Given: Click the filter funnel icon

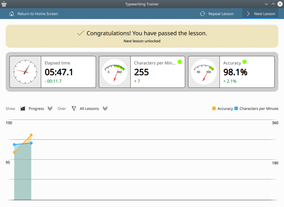Looking at the screenshot, I should coord(74,108).
